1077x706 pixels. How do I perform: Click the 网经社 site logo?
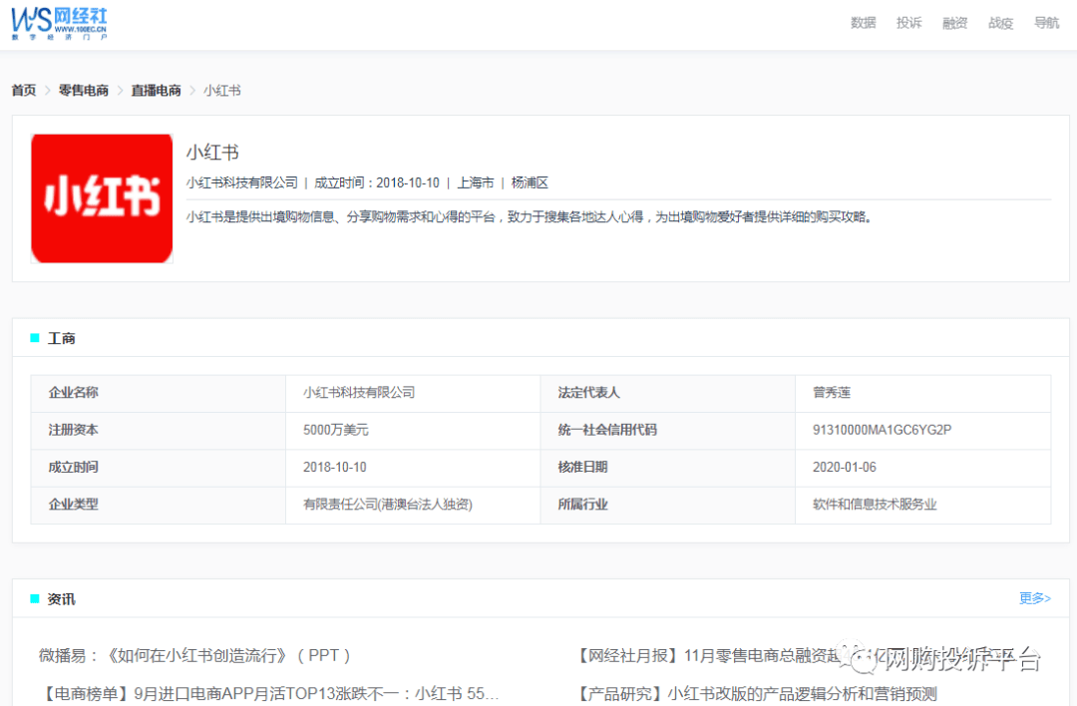coord(60,22)
